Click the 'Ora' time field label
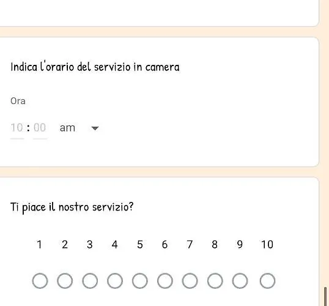This screenshot has width=329, height=306. [18, 101]
